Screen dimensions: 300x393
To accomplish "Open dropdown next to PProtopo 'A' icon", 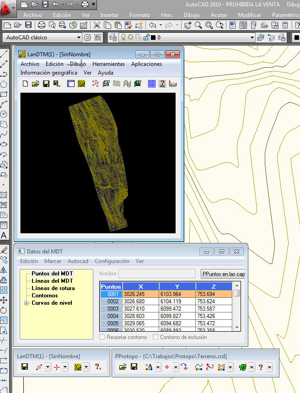I will tap(158, 367).
